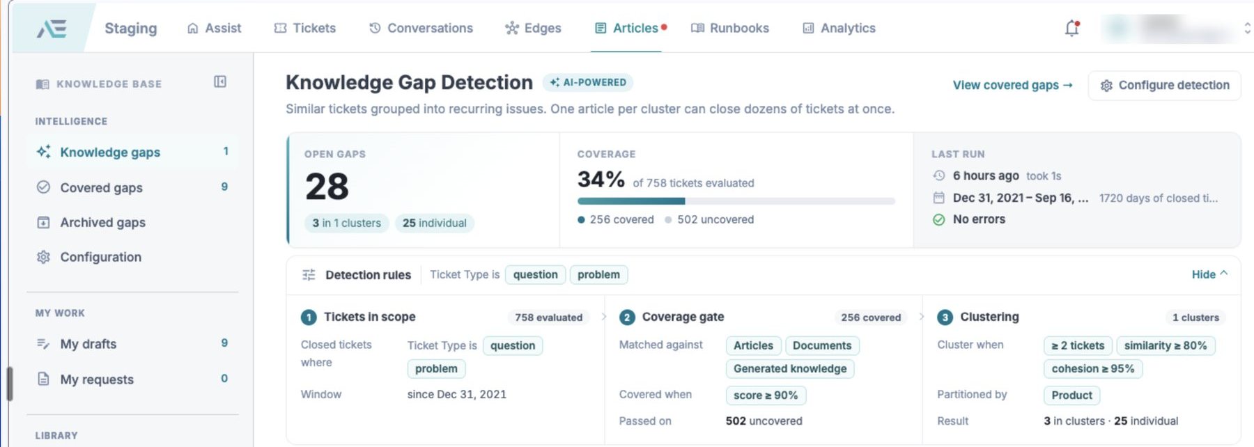Viewport: 1254px width, 447px height.
Task: Click the AI-POWERED badge
Action: coord(588,82)
